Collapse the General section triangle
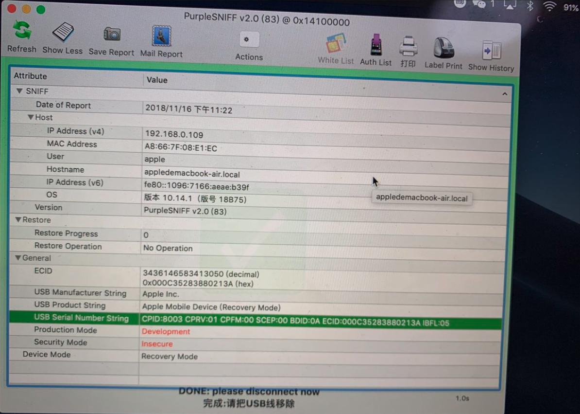580x414 pixels. tap(18, 258)
